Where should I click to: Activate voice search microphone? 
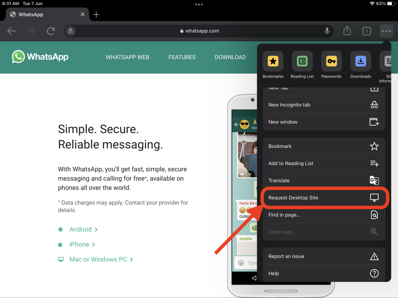point(327,31)
